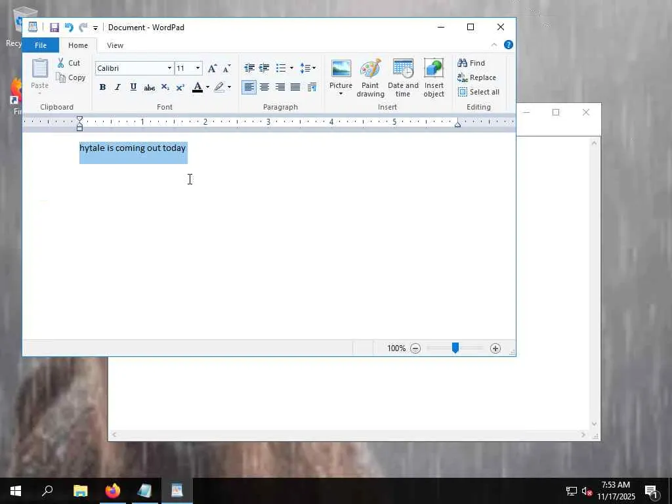This screenshot has width=672, height=504.
Task: Open Firefox from the taskbar
Action: pyautogui.click(x=113, y=491)
